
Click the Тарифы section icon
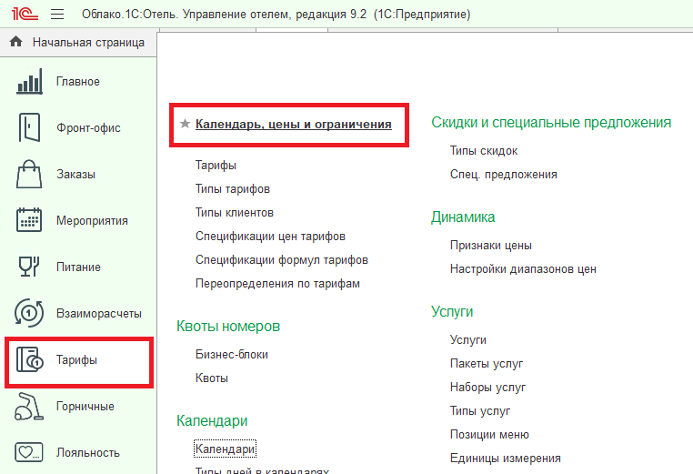coord(29,359)
